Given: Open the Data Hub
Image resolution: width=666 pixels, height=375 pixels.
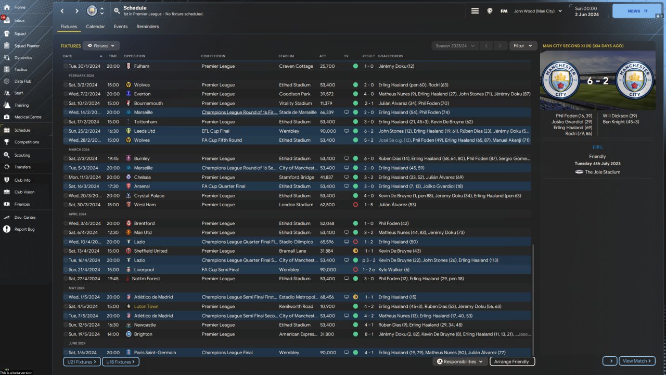Looking at the screenshot, I should pyautogui.click(x=23, y=81).
